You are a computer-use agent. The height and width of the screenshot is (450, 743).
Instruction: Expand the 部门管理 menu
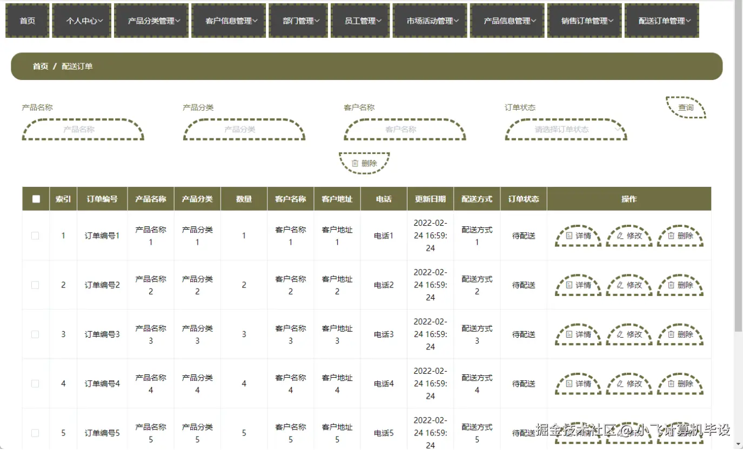click(x=298, y=21)
